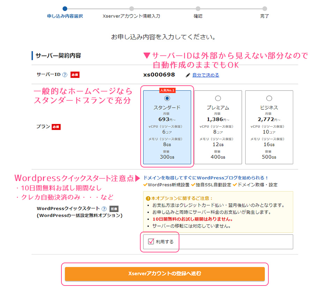Click the ドメイン取得・設定 feature text
The image size is (327, 289).
pos(258,185)
